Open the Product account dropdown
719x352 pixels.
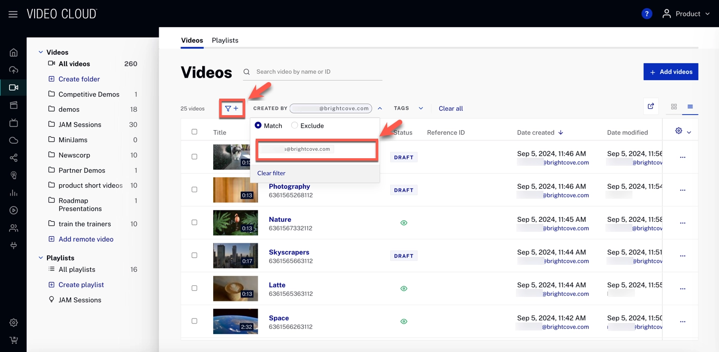pos(686,14)
